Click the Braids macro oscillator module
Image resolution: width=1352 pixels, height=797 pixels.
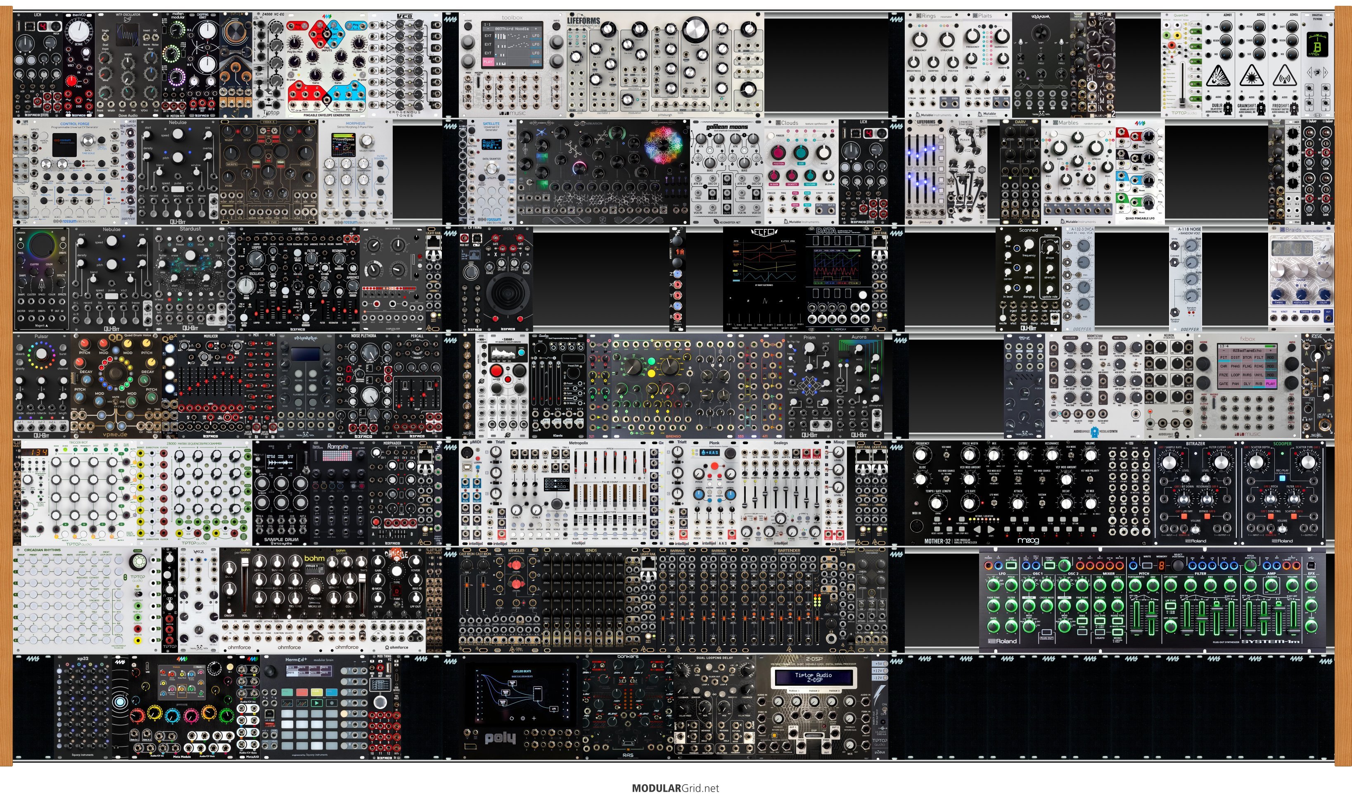click(x=1301, y=279)
